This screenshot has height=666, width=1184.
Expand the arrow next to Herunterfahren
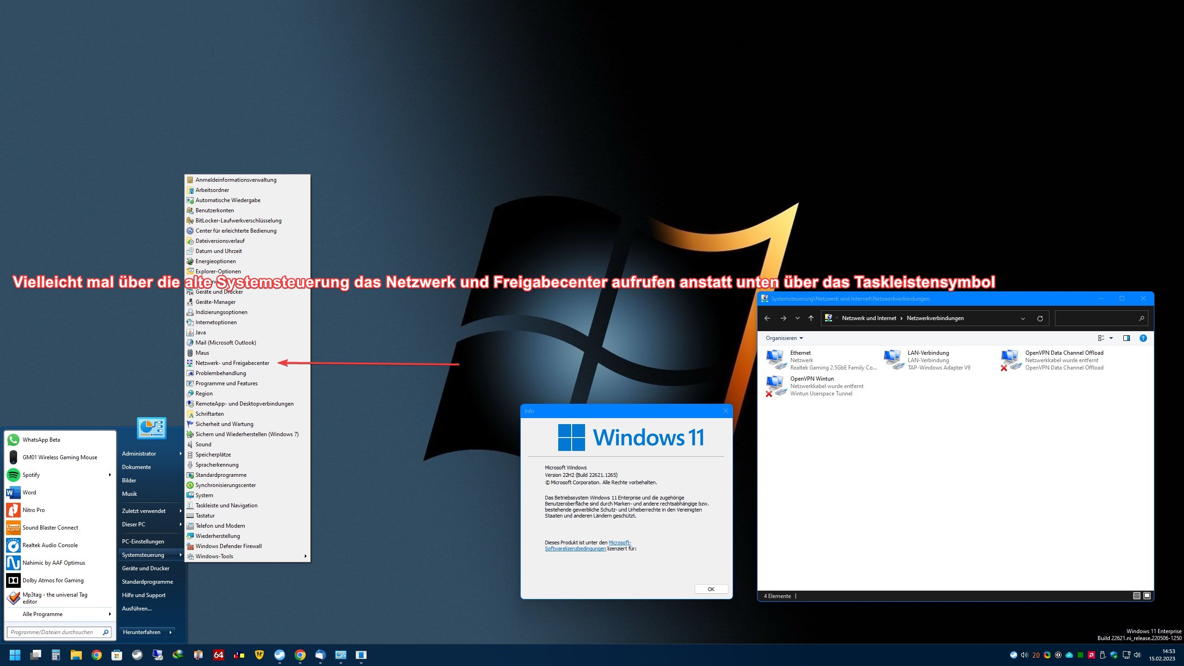click(171, 632)
